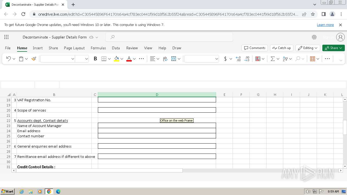
Task: Select the Format Painter brush
Action: click(x=34, y=59)
